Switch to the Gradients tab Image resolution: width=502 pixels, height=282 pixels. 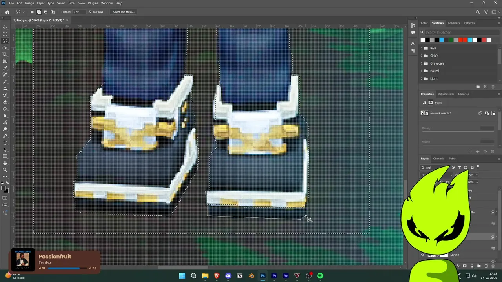(453, 23)
